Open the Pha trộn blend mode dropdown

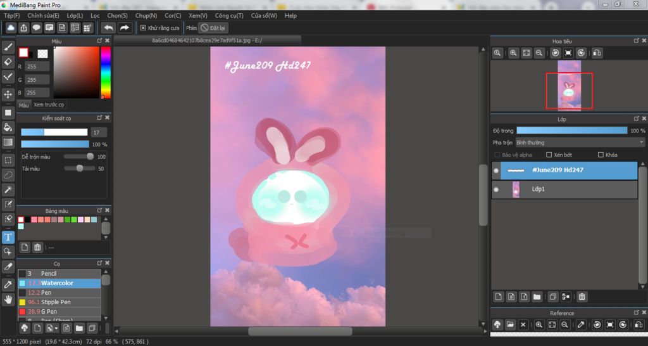coord(580,143)
